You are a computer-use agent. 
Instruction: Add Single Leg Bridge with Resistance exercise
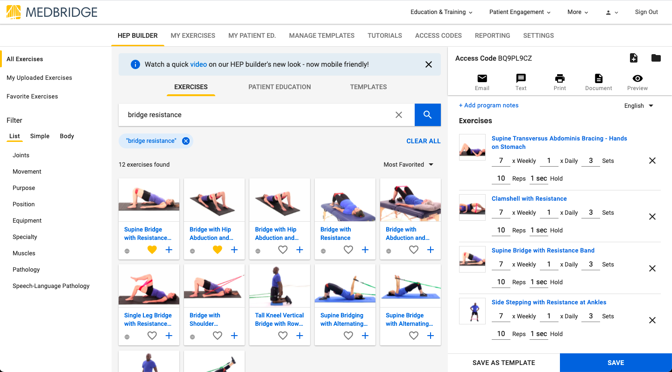point(169,336)
